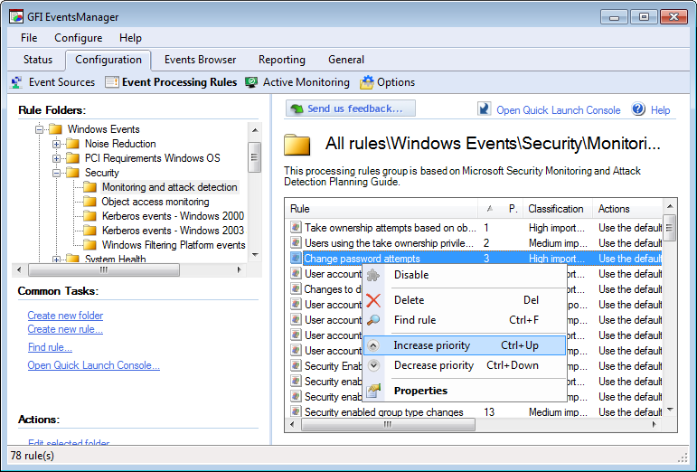The width and height of the screenshot is (697, 472).
Task: Choose Increase priority from context menu
Action: 465,345
